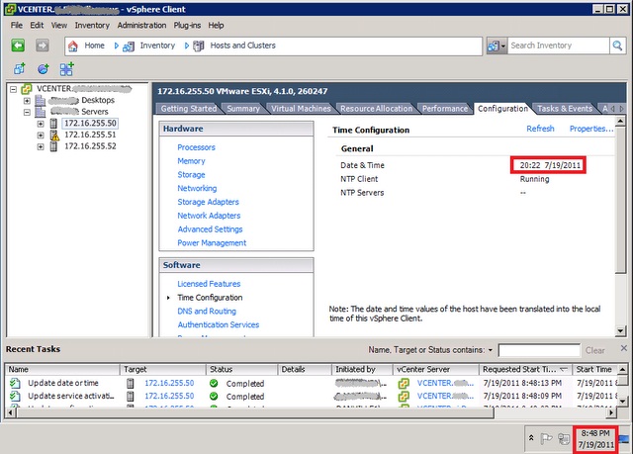Expand host 172.16.255.50 node
The height and width of the screenshot is (454, 633).
tap(41, 124)
